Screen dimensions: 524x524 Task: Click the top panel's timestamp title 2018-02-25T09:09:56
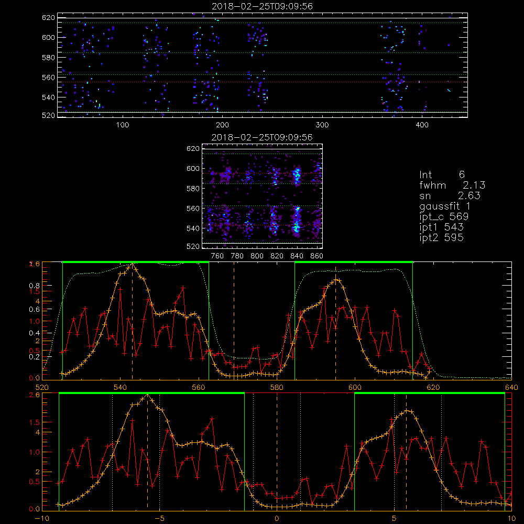coord(262,6)
